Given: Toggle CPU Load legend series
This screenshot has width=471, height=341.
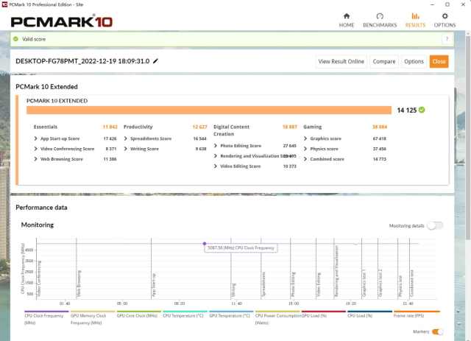Looking at the screenshot, I should click(369, 314).
